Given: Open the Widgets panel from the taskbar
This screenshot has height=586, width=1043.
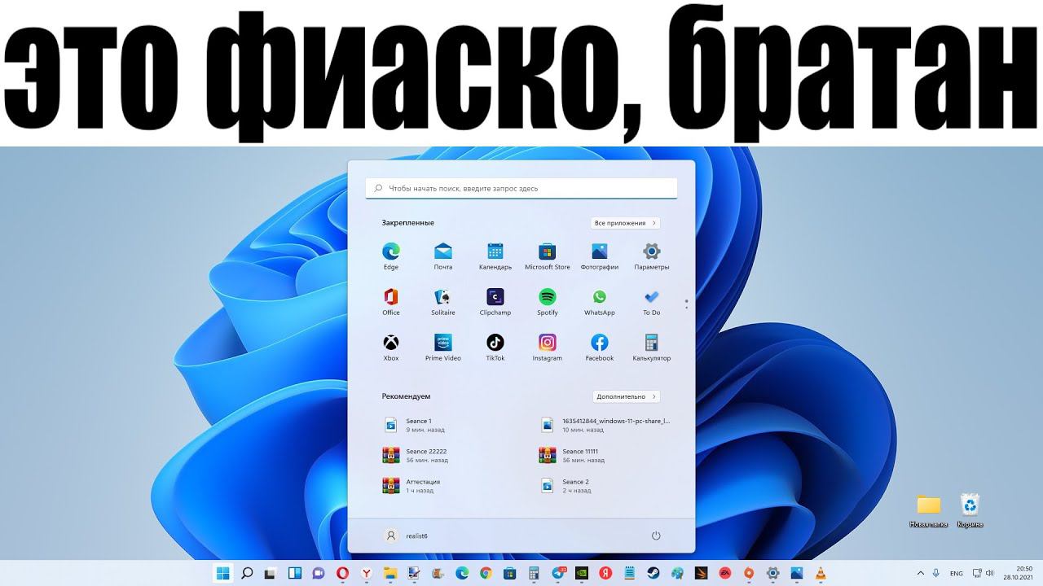Looking at the screenshot, I should tap(295, 573).
